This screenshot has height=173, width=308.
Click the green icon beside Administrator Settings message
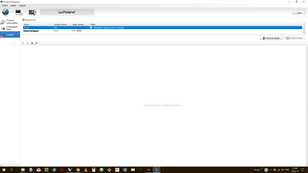pos(91,27)
